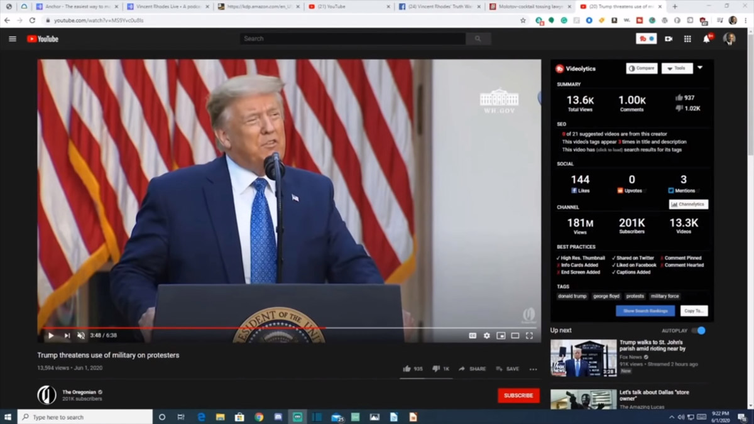754x424 pixels.
Task: Save the video to a playlist
Action: click(x=508, y=369)
